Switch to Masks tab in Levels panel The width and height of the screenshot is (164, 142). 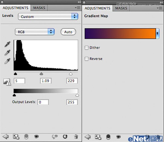(x=39, y=8)
